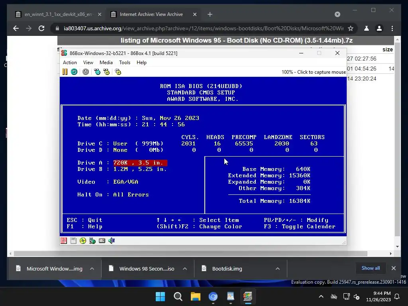
Task: Click the Drive A 720K 3.5 in. field
Action: point(140,163)
